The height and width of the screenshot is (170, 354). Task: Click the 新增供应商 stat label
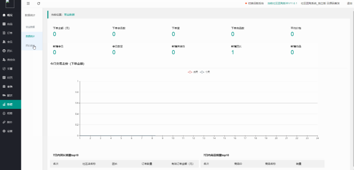click(178, 46)
